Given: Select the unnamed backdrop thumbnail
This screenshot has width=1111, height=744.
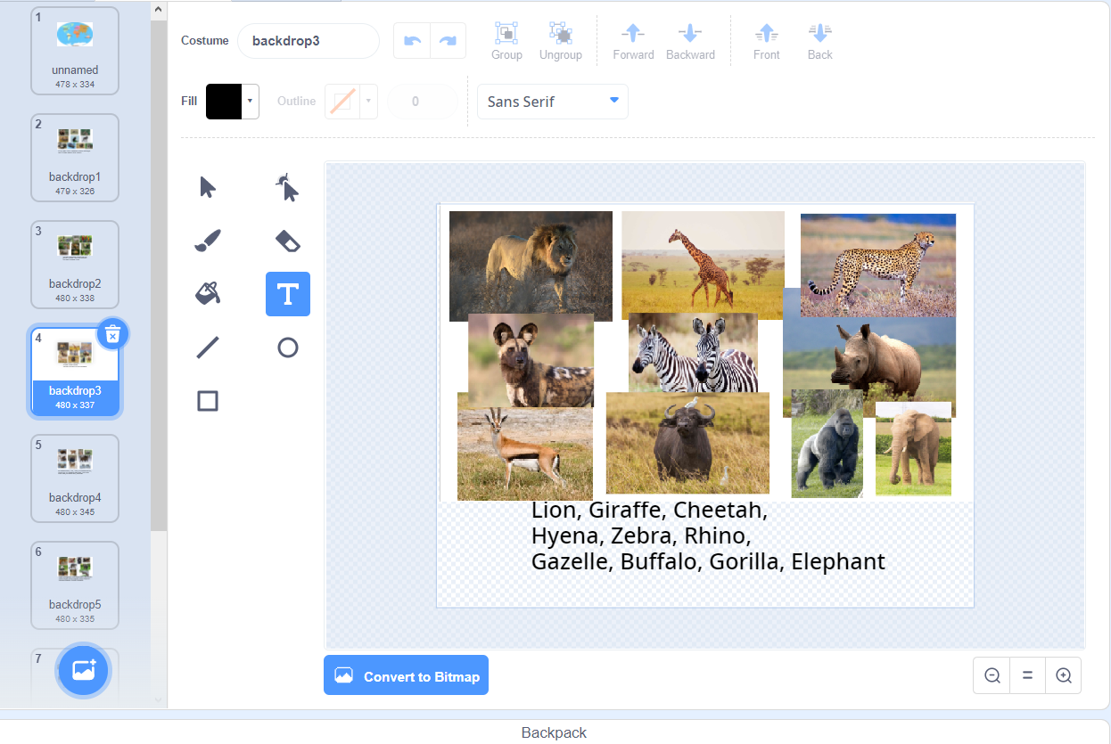Looking at the screenshot, I should pos(75,51).
